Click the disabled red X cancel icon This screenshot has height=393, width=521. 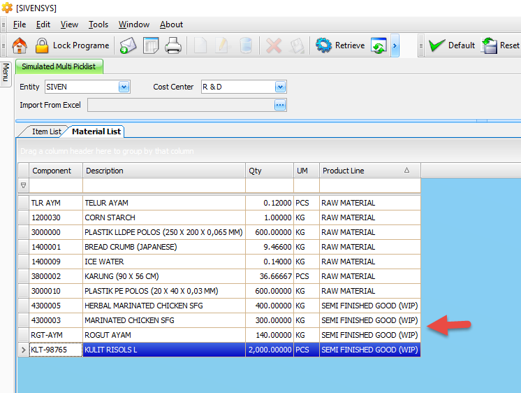tap(274, 45)
